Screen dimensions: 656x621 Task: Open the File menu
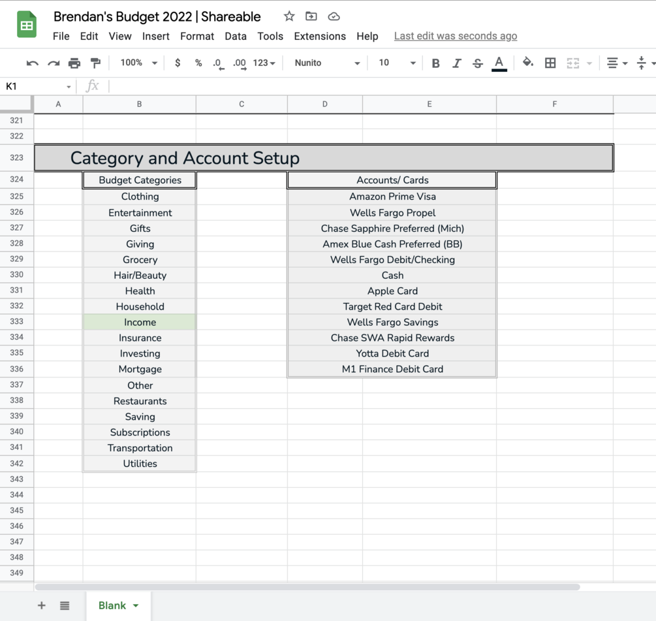tap(61, 37)
